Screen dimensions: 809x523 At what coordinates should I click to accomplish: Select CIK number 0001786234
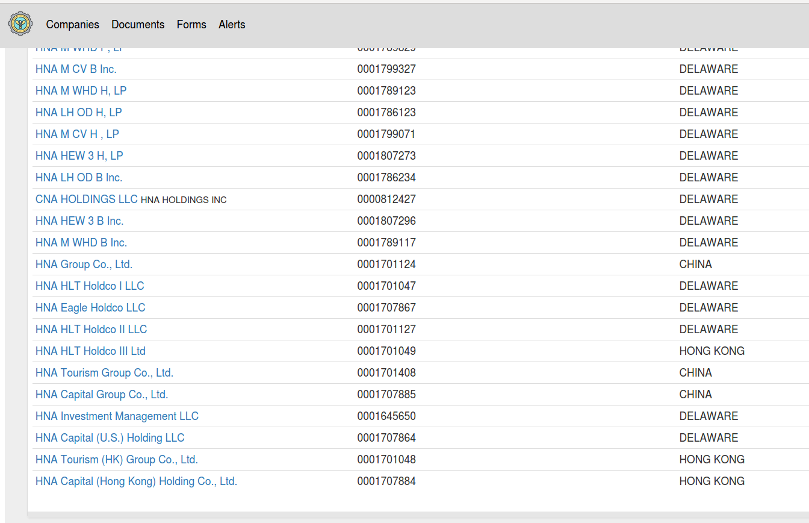[x=386, y=178]
